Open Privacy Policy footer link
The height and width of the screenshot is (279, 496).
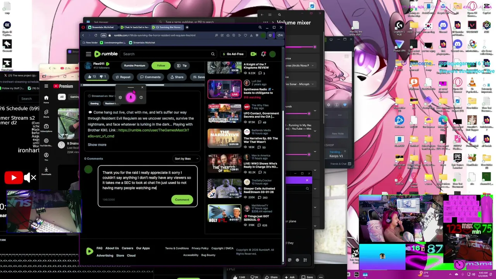[x=200, y=248]
